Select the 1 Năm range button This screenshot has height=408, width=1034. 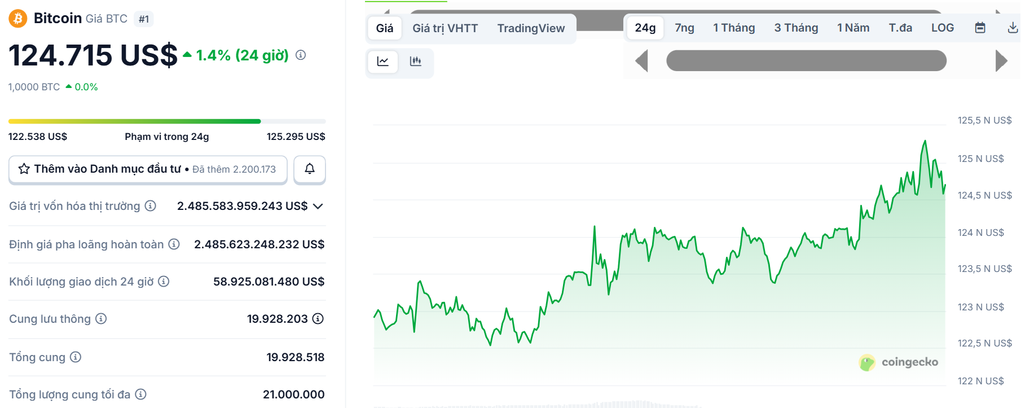[853, 28]
